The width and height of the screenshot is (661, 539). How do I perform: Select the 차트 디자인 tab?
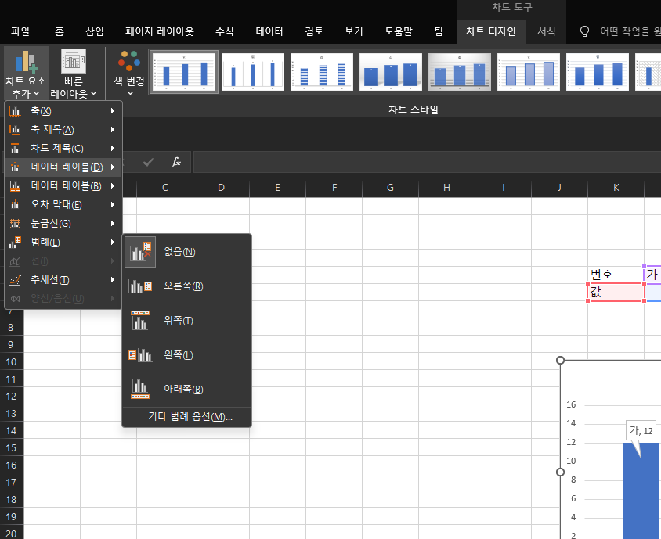[x=491, y=31]
